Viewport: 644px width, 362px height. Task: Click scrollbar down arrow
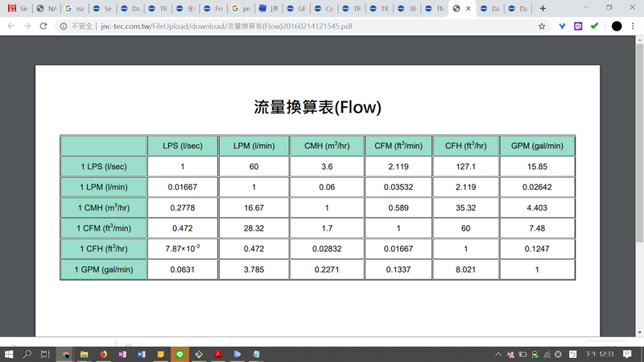click(639, 332)
